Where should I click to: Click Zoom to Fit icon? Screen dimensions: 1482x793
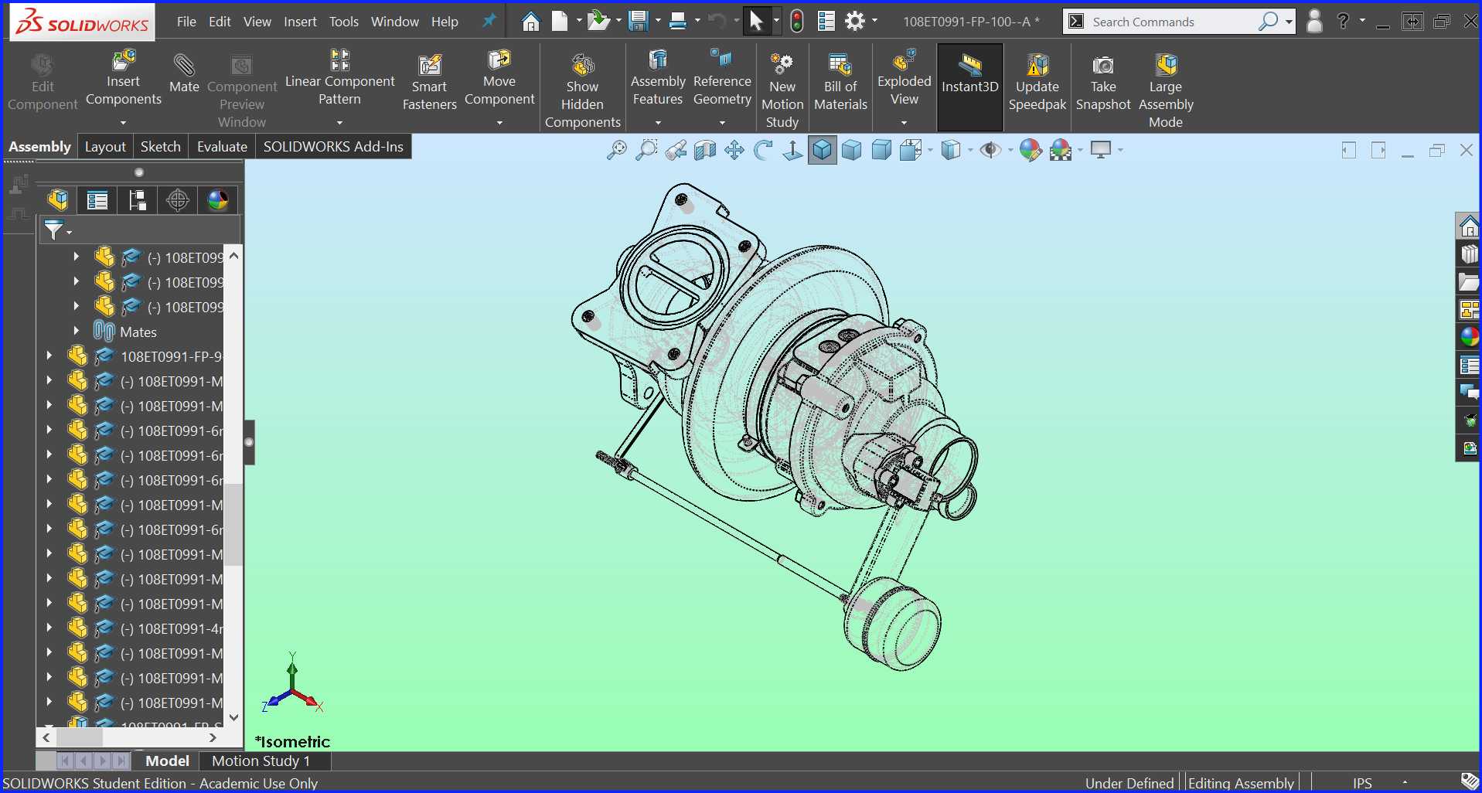pyautogui.click(x=616, y=150)
